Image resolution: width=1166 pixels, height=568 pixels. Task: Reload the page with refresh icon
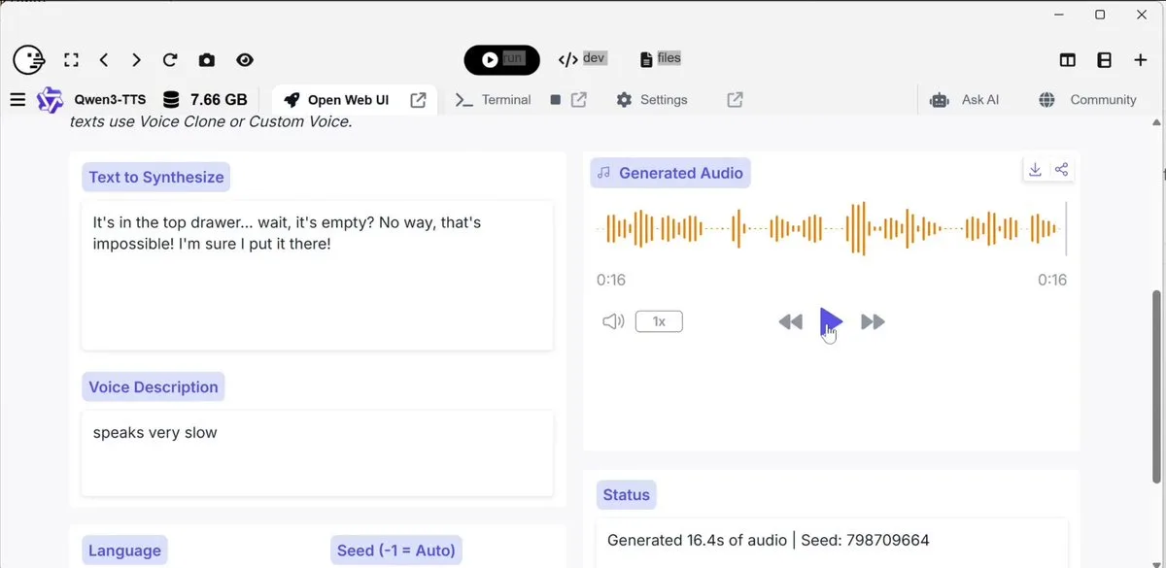pos(170,60)
